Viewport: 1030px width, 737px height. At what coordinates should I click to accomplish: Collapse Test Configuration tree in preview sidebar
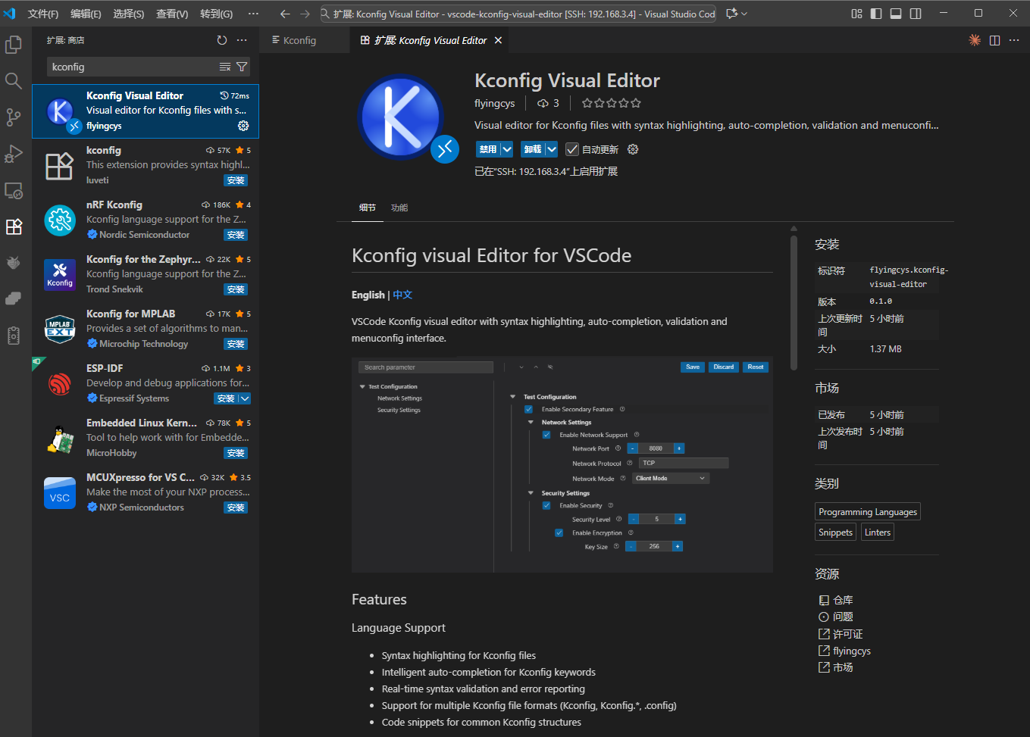click(x=363, y=387)
